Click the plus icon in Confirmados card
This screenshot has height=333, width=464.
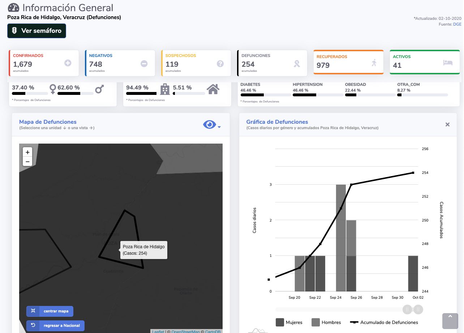68,63
